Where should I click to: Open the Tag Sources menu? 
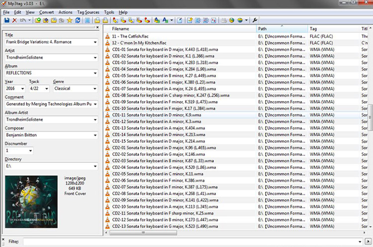coord(88,12)
